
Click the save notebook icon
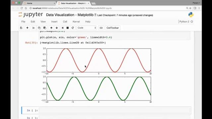tap(21, 28)
